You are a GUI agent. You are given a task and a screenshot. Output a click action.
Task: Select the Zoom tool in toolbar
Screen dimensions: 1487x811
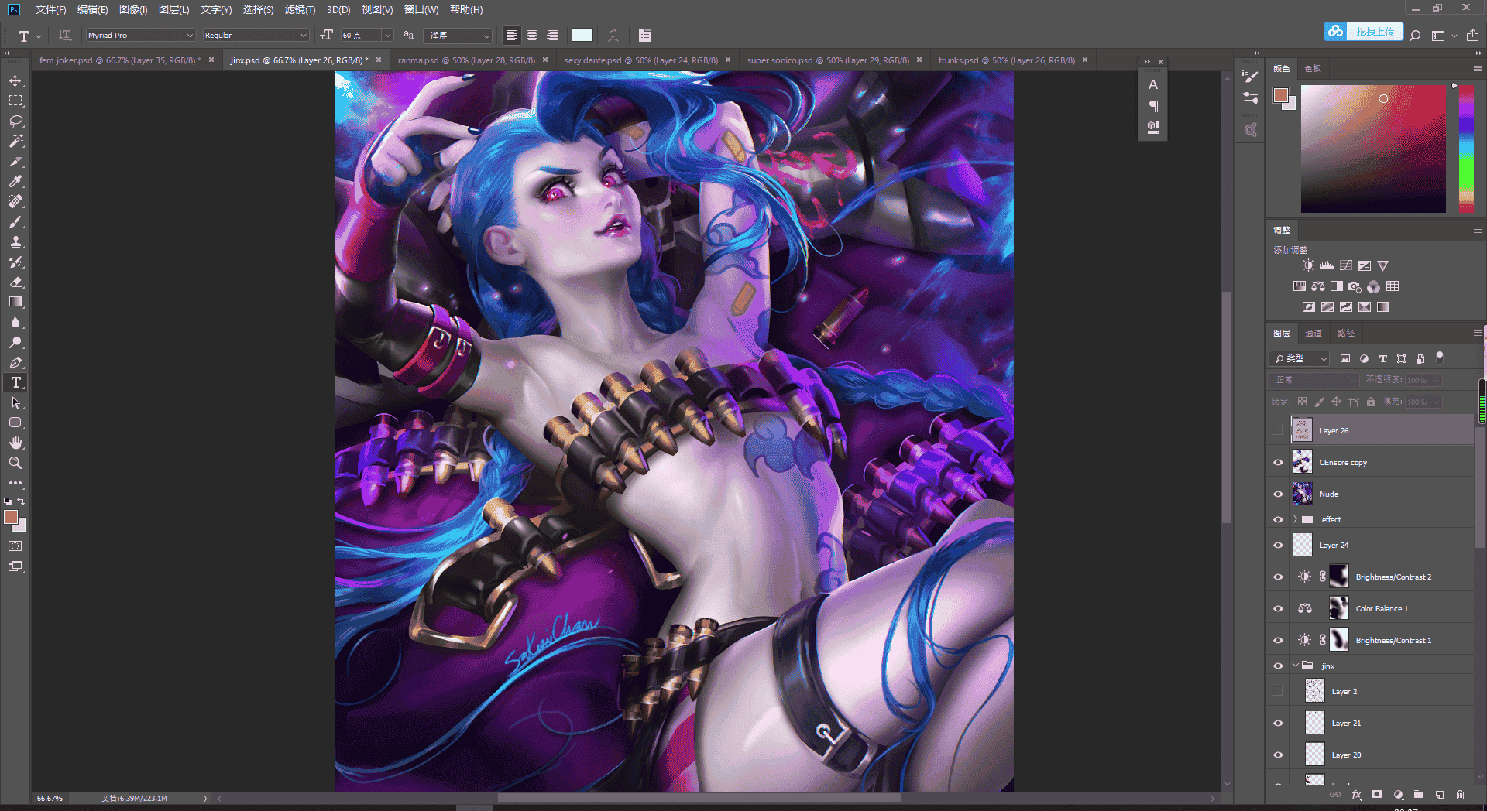[15, 463]
